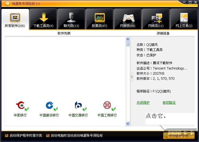Image resolution: width=199 pixels, height=142 pixels.
Task: Click the 种类：下载工具类 text
Action: (149, 50)
